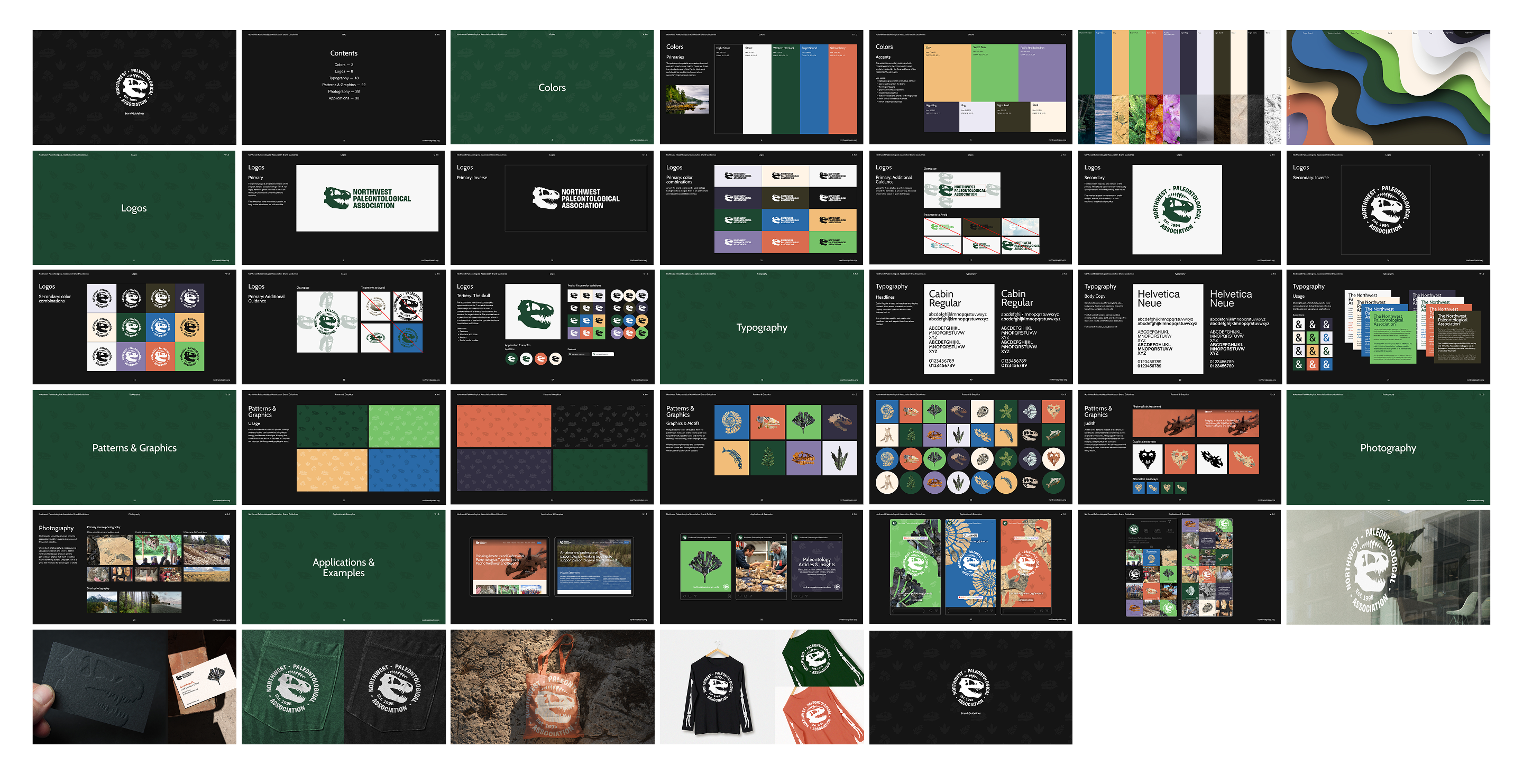The height and width of the screenshot is (775, 1523).
Task: Open the Typography section from the Contents slide
Action: (345, 79)
